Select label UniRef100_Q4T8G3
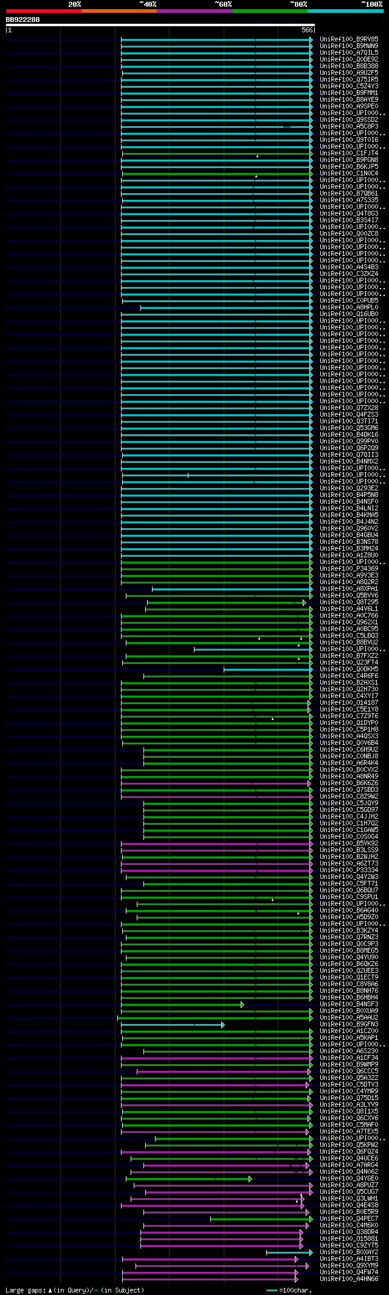Screen dimensions: 389x1295 click(349, 213)
